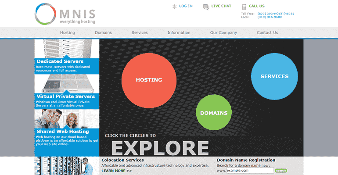Viewport: 338px width, 175px height.
Task: Click the asterisk icon beside Log In
Action: [174, 7]
